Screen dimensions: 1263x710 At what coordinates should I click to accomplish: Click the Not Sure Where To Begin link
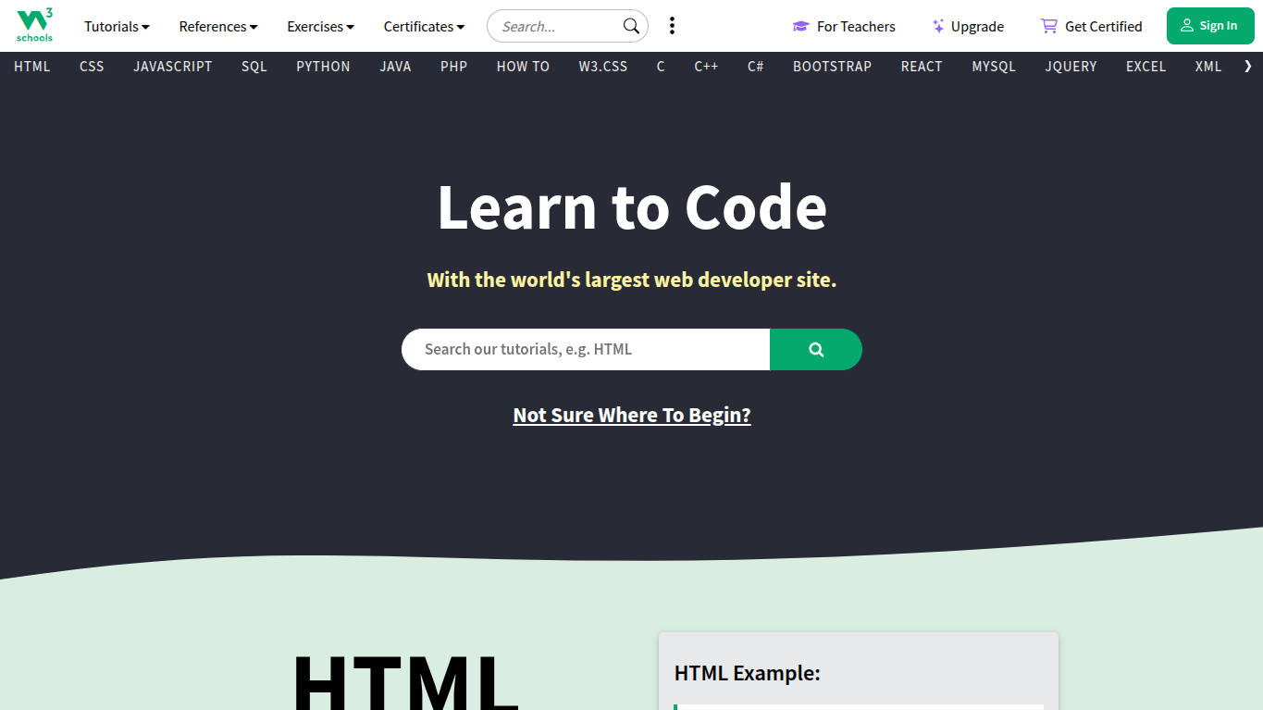tap(632, 415)
